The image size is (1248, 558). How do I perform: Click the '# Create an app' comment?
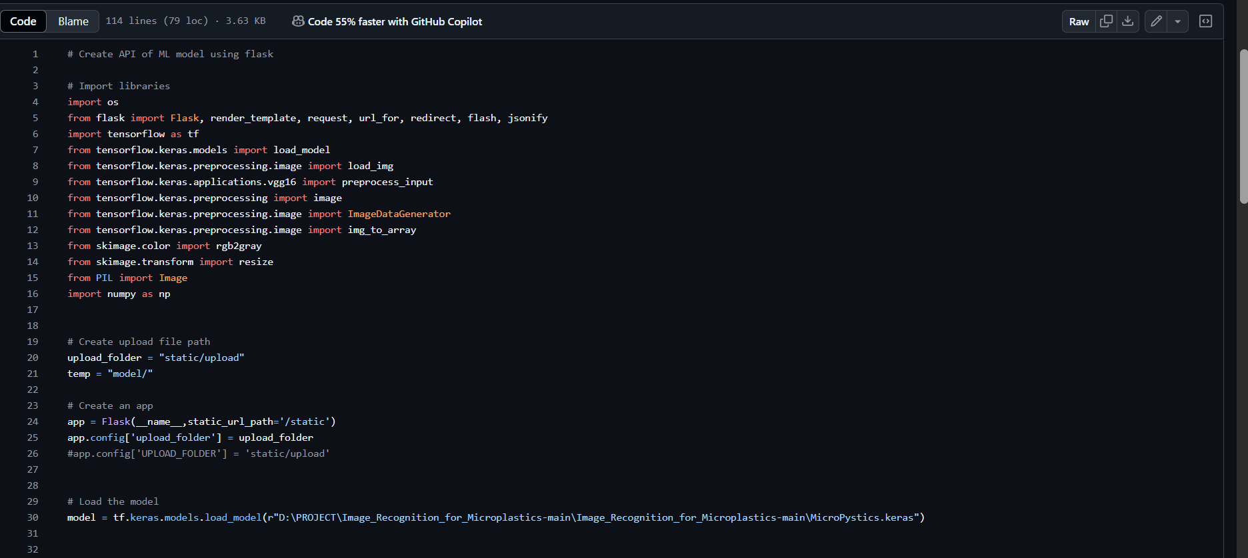110,406
